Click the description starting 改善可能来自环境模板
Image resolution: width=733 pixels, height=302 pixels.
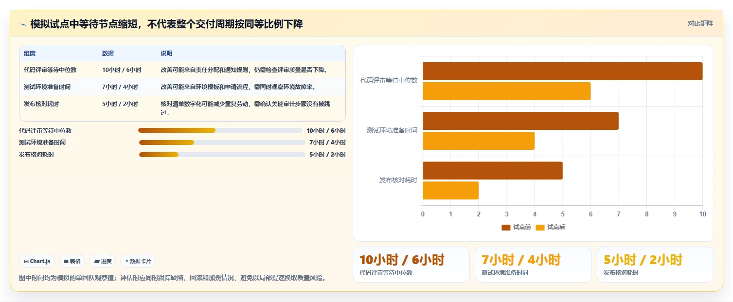[x=239, y=87]
